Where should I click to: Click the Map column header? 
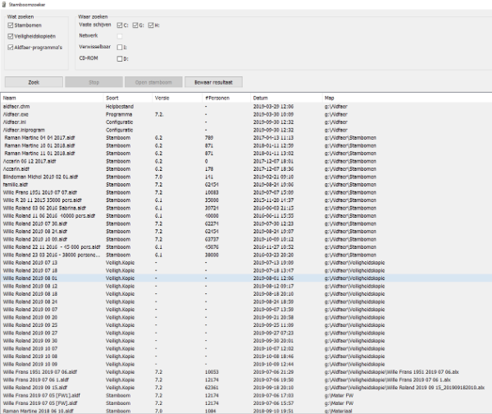click(402, 97)
